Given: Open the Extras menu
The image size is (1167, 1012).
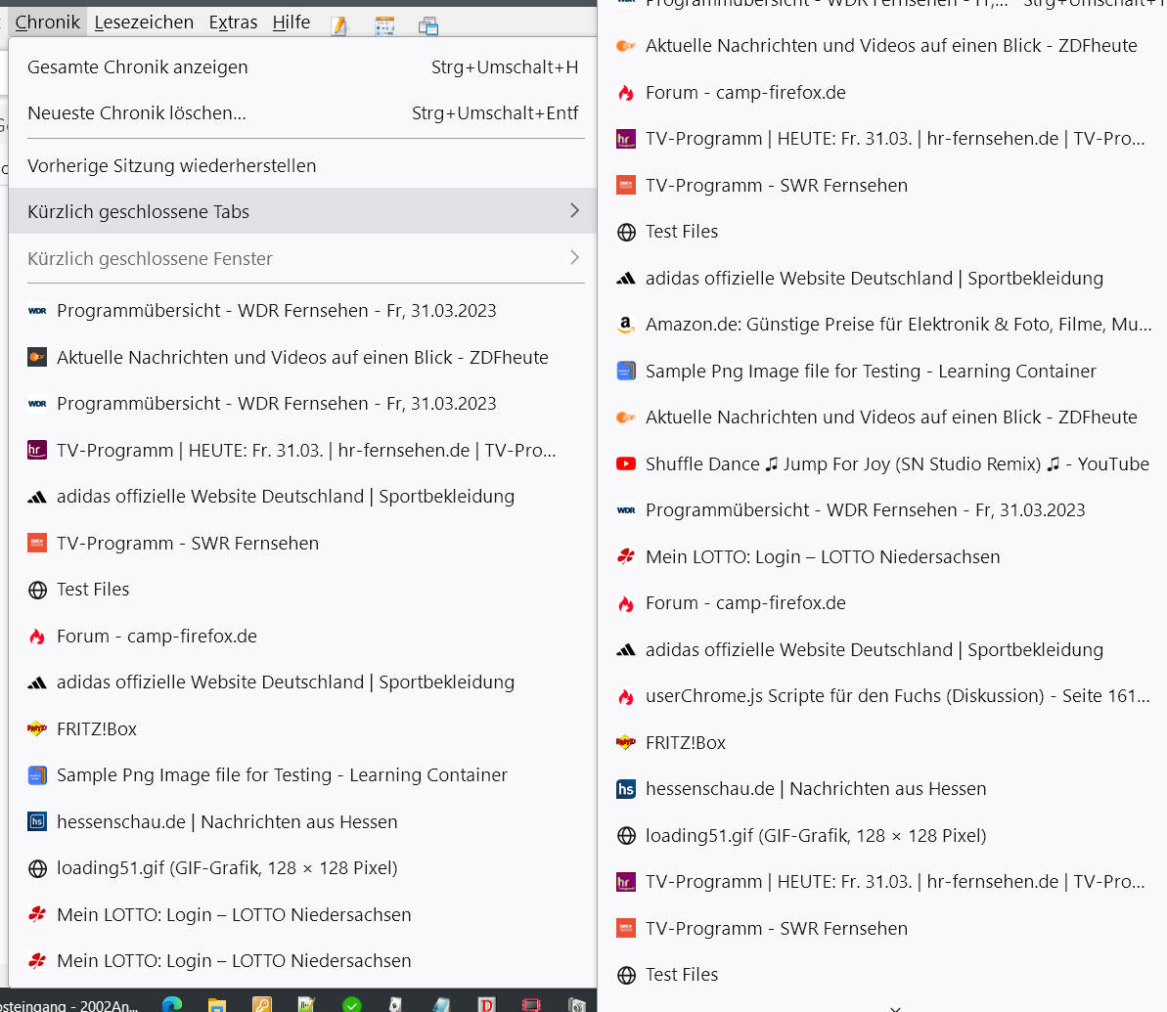Looking at the screenshot, I should click(x=233, y=22).
